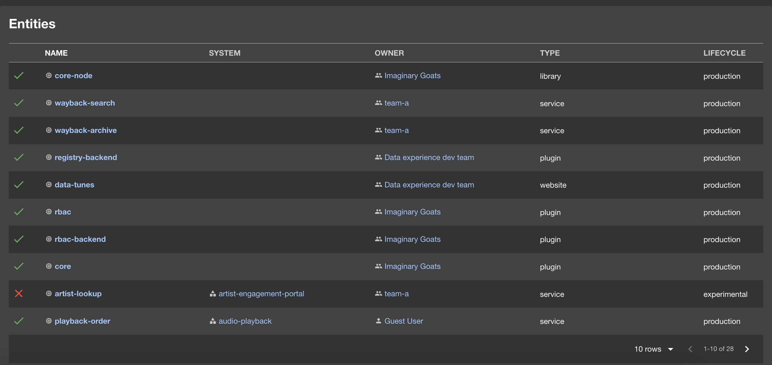Open the wayback-search entity link

coord(85,103)
